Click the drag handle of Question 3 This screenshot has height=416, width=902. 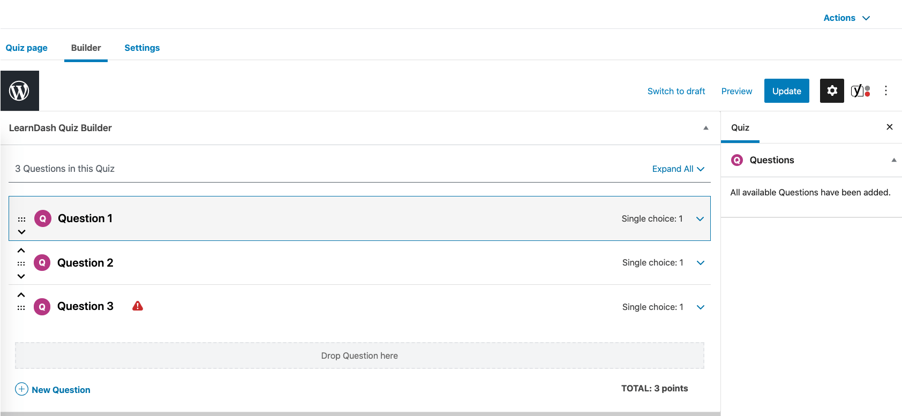pos(21,308)
